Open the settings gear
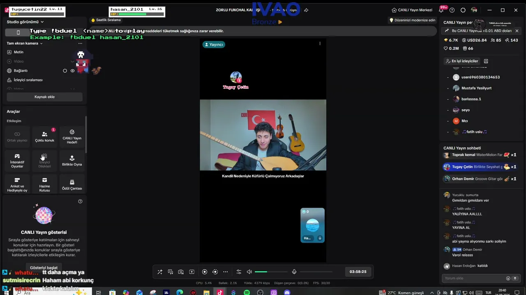 (x=463, y=10)
